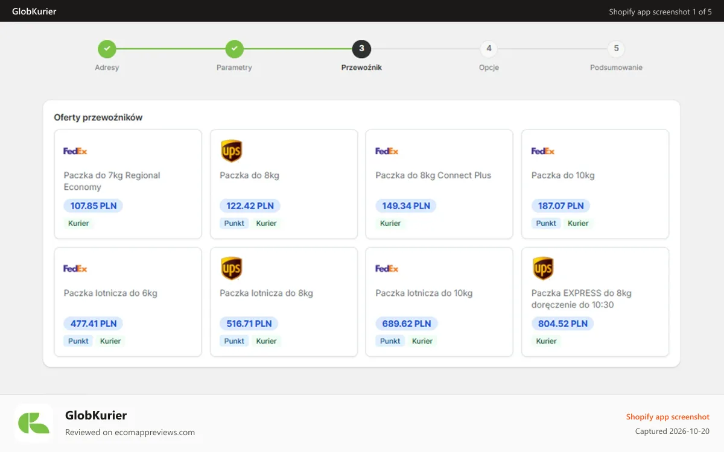
Task: Select the 516.71 PLN price offer
Action: [249, 324]
